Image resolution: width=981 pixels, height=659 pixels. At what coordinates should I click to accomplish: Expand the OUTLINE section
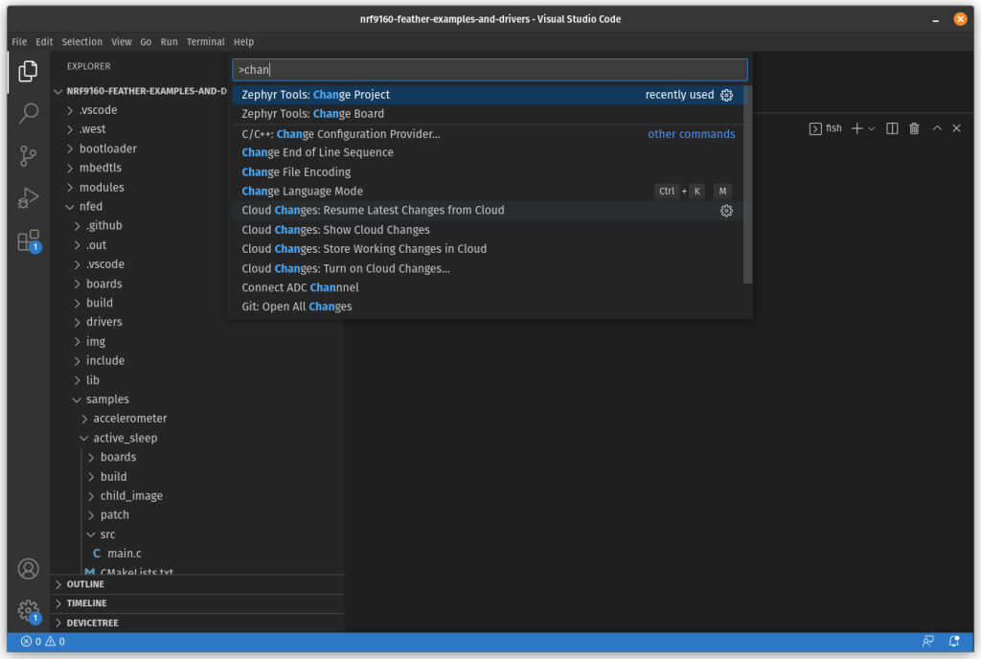(x=196, y=584)
